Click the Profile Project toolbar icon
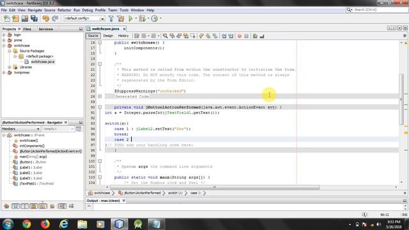 (x=155, y=19)
